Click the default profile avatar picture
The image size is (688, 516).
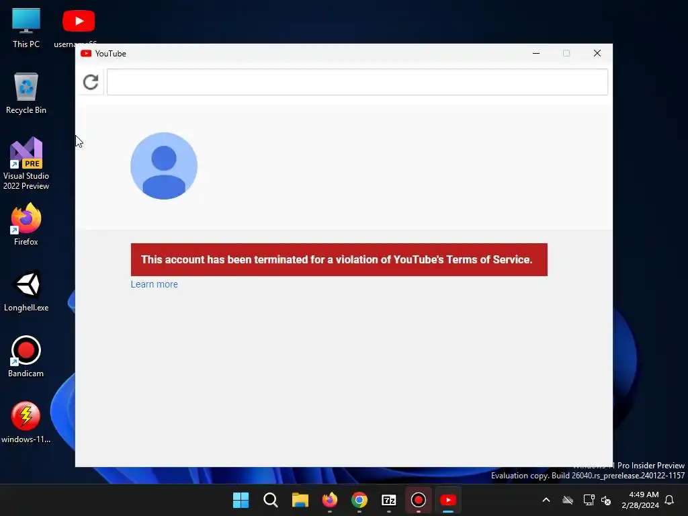pos(164,166)
